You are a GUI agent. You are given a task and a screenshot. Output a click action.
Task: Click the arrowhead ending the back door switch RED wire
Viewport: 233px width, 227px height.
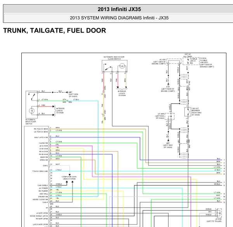(53, 107)
